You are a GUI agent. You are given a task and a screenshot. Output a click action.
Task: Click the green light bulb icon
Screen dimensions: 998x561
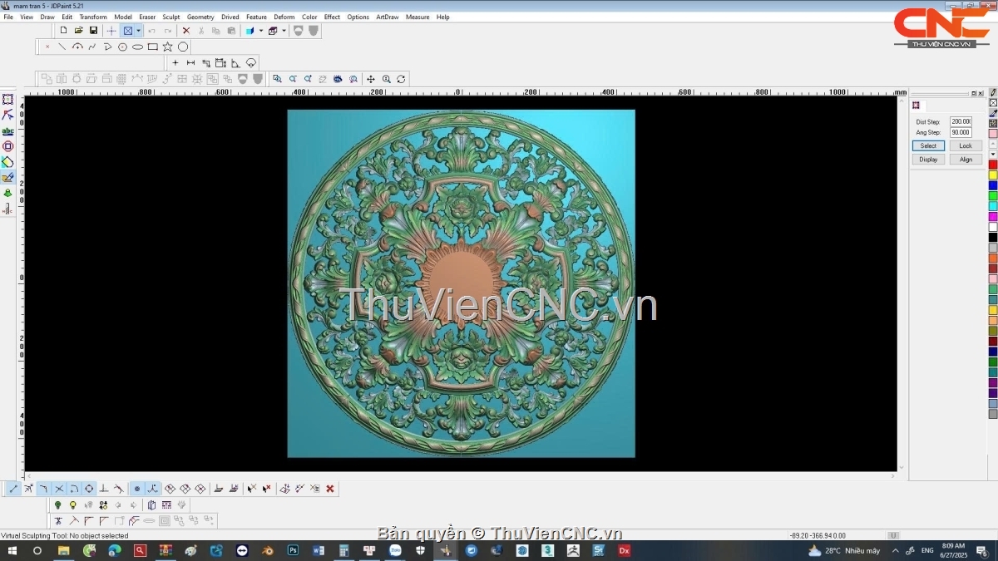(x=57, y=504)
